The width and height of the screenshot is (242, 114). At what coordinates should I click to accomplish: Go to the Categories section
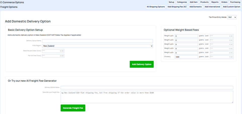tap(182, 2)
